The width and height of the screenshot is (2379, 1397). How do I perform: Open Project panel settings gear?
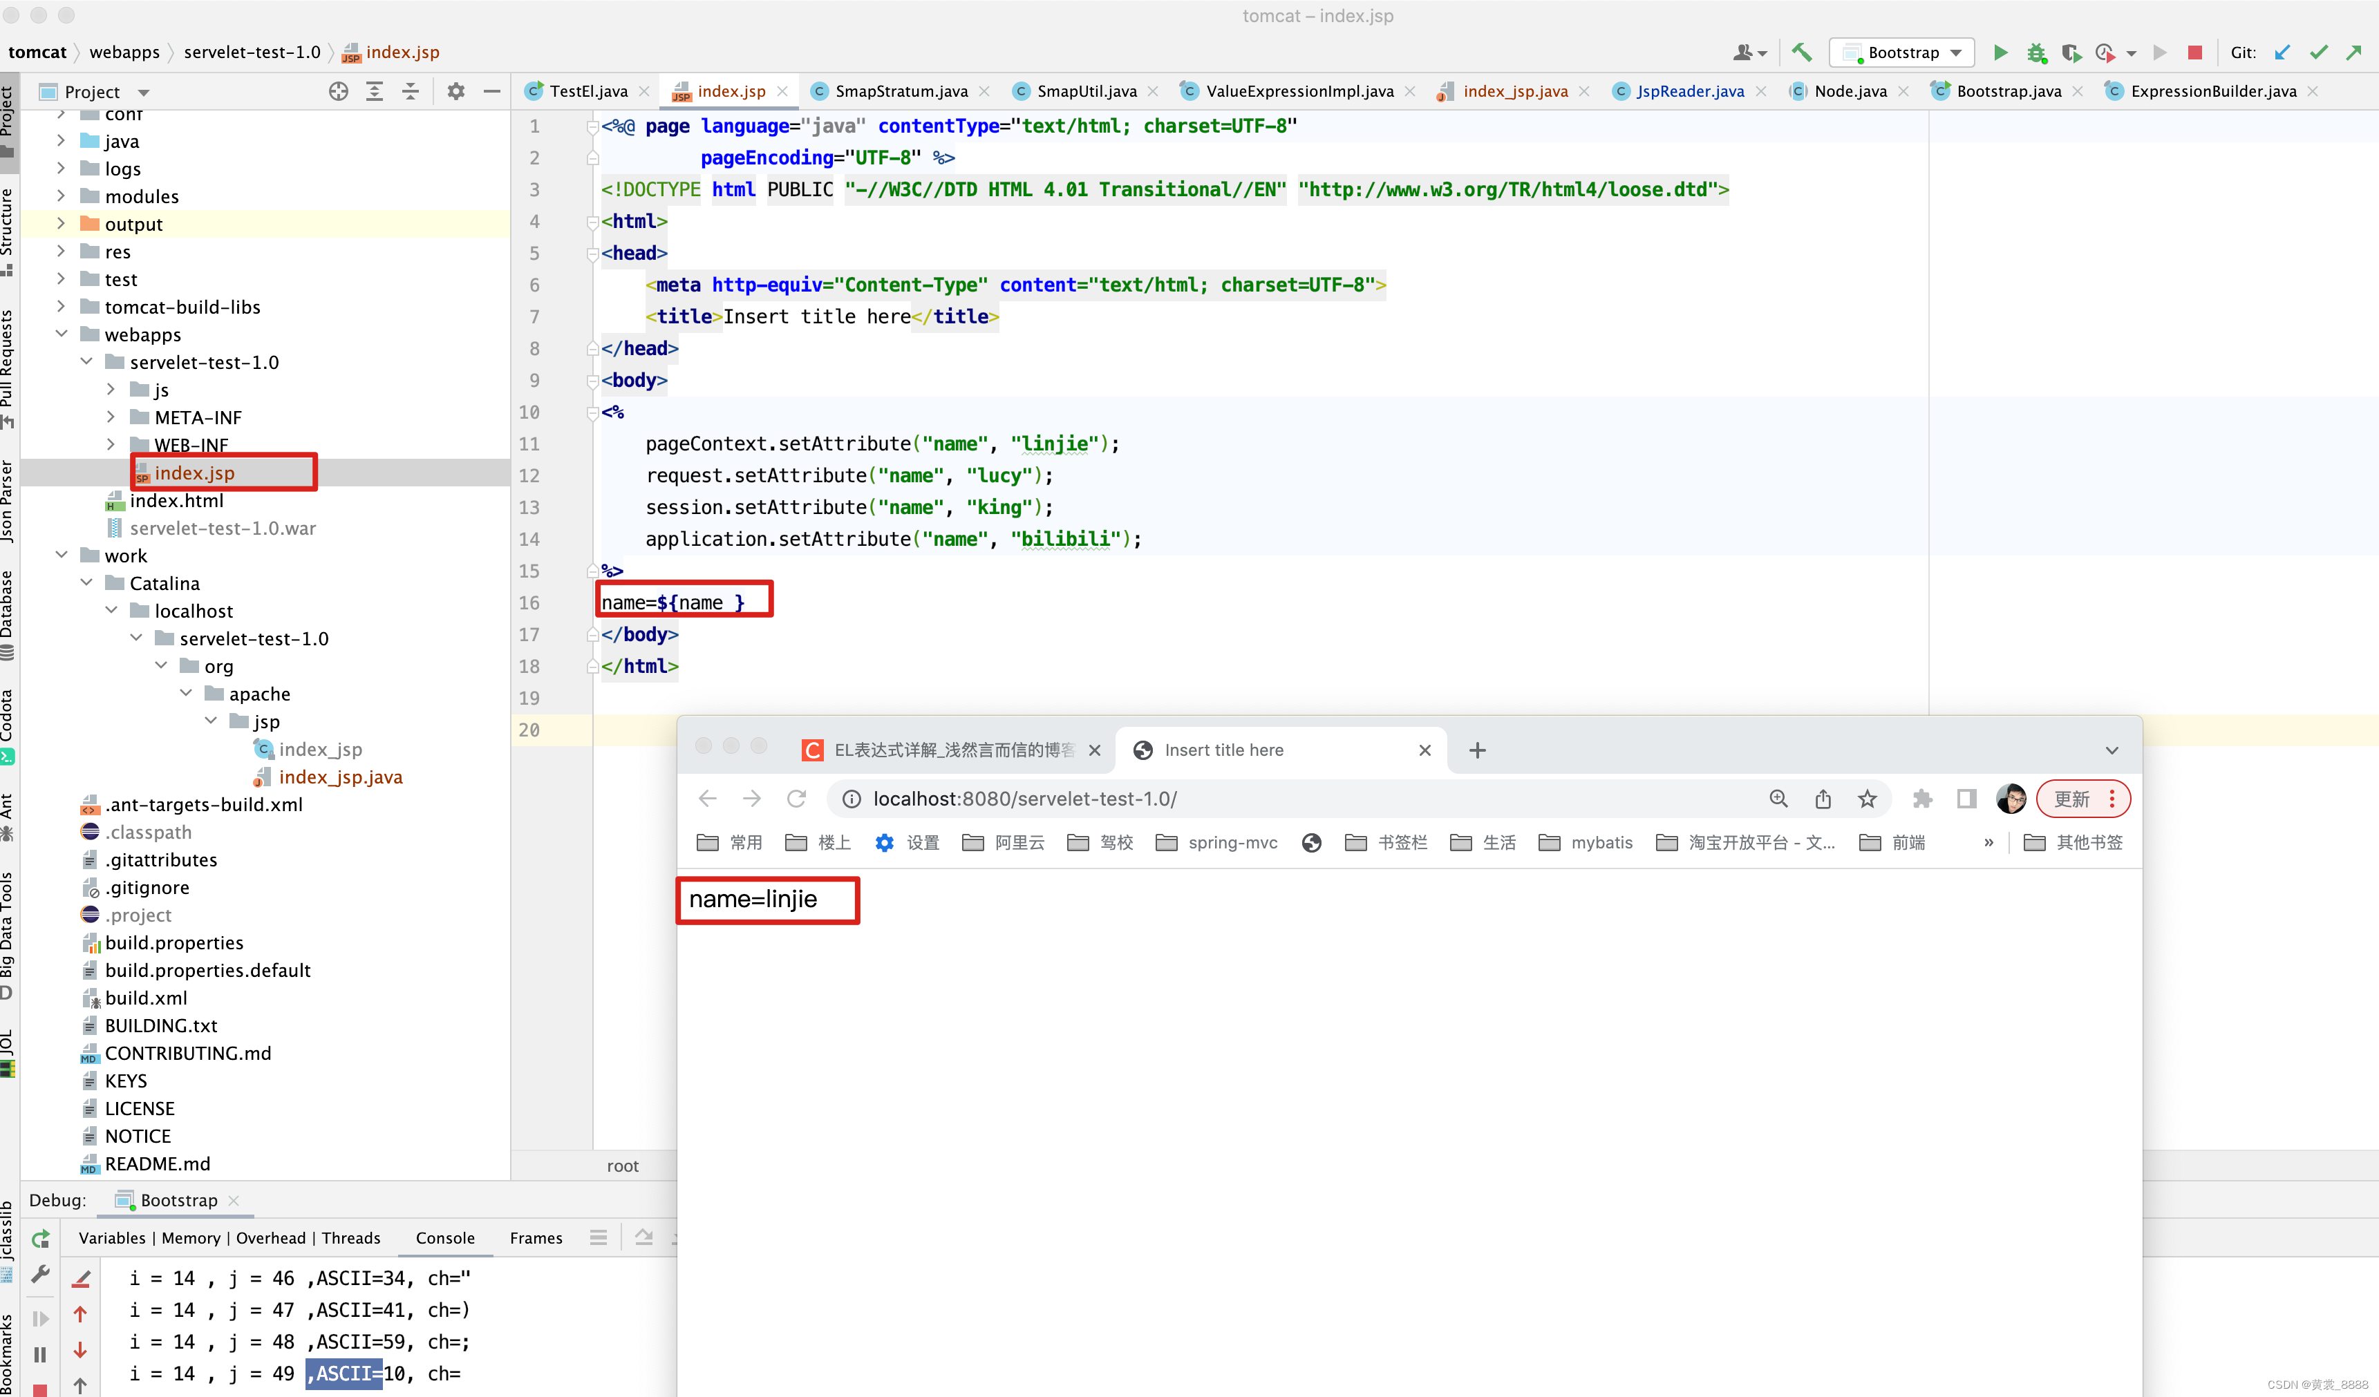point(456,91)
